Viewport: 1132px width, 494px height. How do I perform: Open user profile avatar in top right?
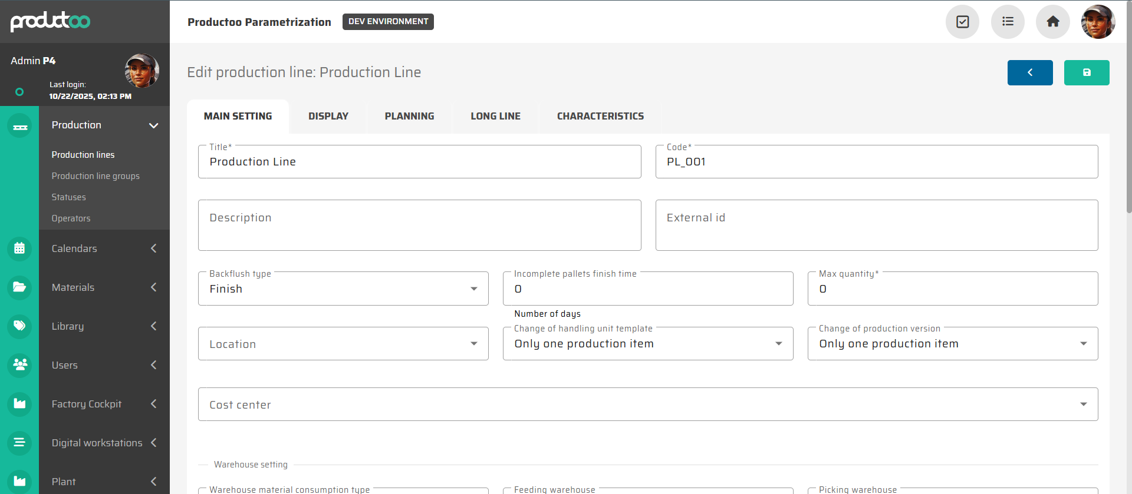pos(1097,22)
